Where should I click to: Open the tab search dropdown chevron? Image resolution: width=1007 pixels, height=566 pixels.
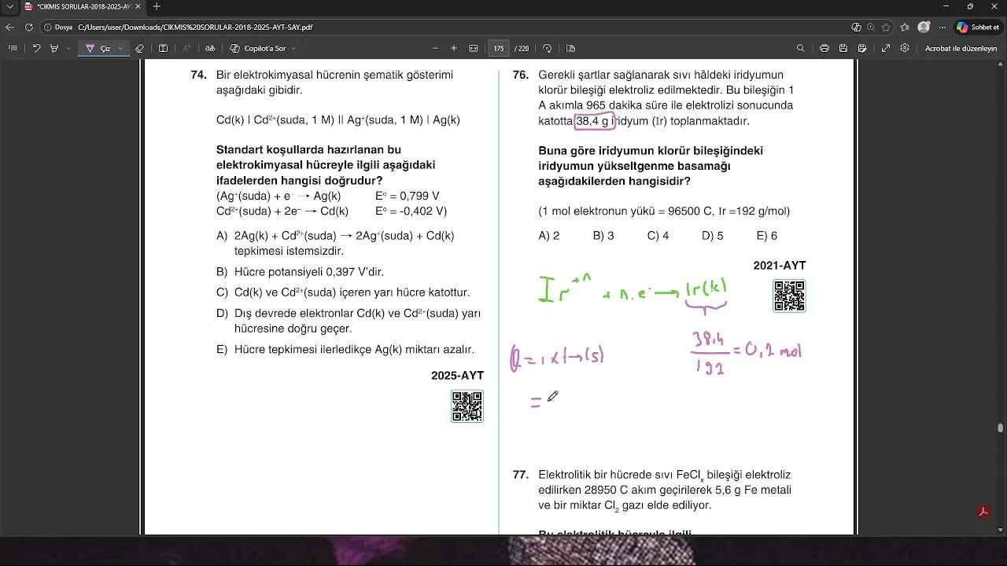[9, 6]
